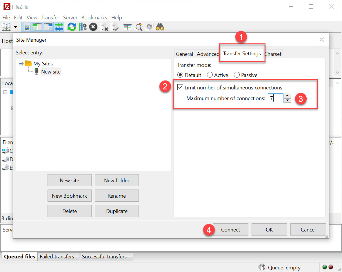Uncheck Limit number of simultaneous connections

tap(180, 87)
